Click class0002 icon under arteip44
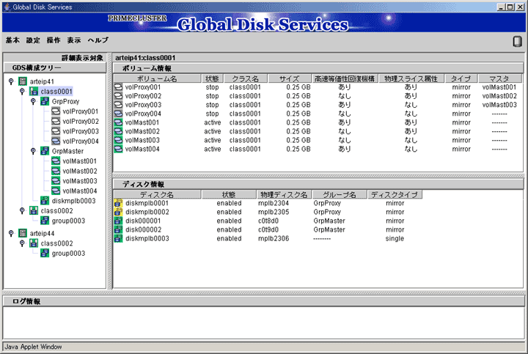The image size is (528, 354). pyautogui.click(x=34, y=243)
